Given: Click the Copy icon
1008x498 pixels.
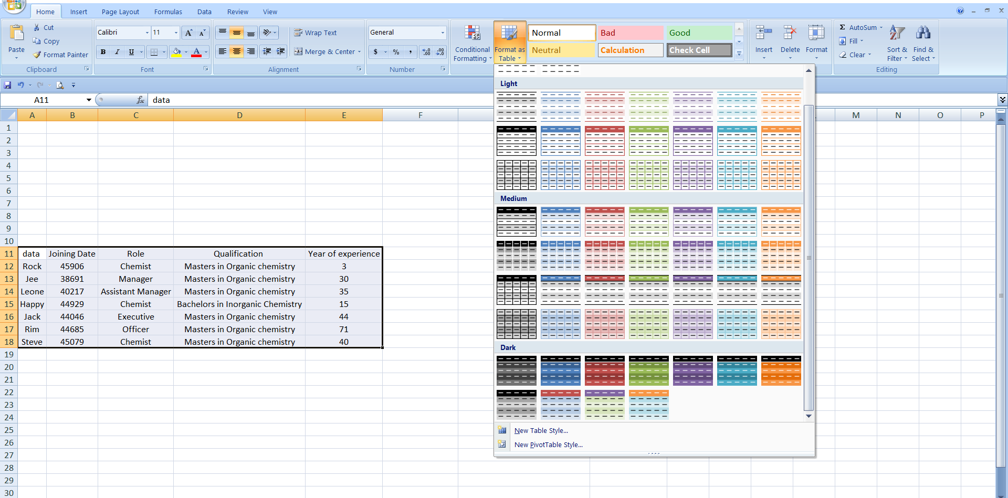Looking at the screenshot, I should (37, 41).
